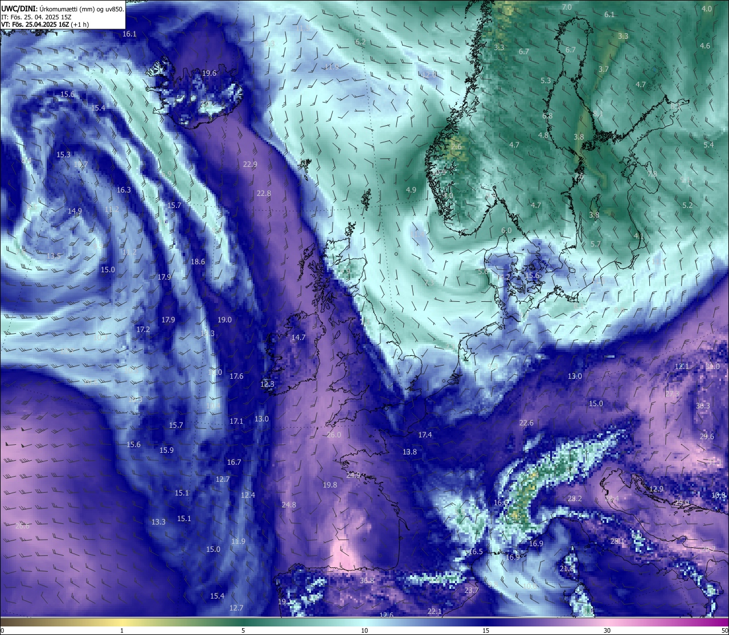Click the 16.3 value in the Atlantic
The height and width of the screenshot is (635, 729).
124,190
